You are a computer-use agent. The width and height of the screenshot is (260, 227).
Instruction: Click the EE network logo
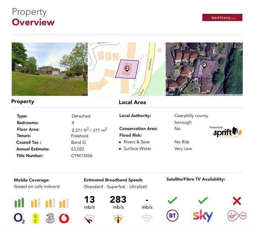pos(35,219)
